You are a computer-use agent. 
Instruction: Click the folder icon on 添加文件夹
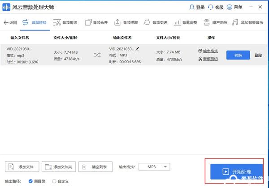click(x=48, y=167)
